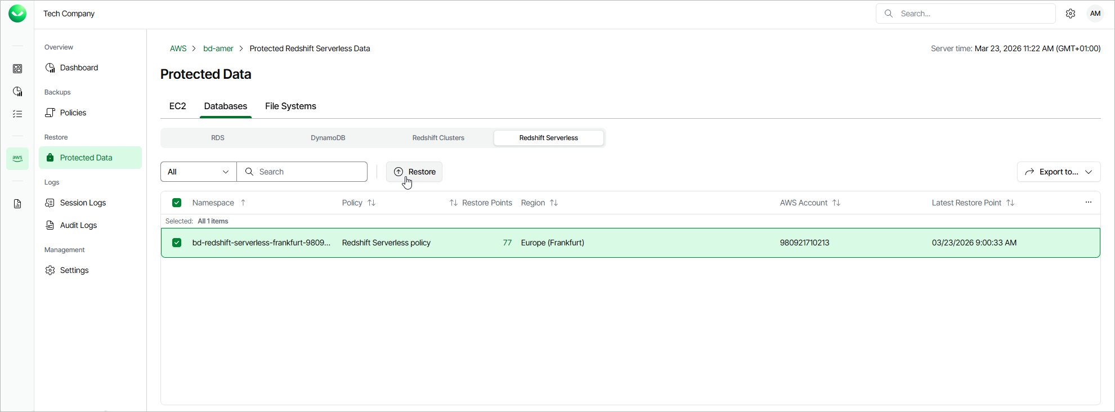The height and width of the screenshot is (412, 1115).
Task: Open the settings gear in the top bar
Action: 1071,14
